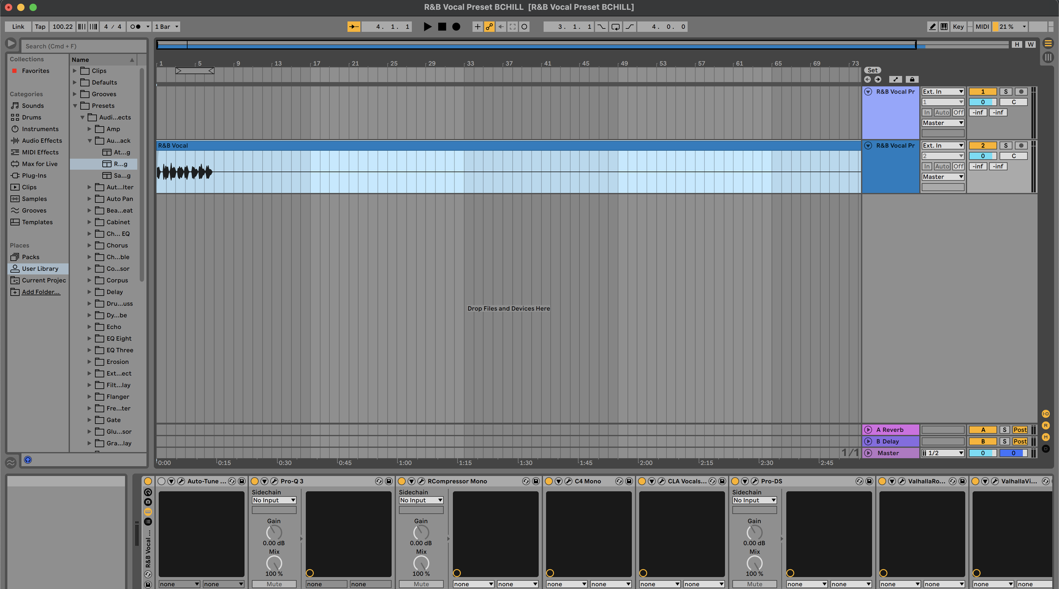Click the Stop button in transport
Image resolution: width=1059 pixels, height=589 pixels.
tap(442, 27)
